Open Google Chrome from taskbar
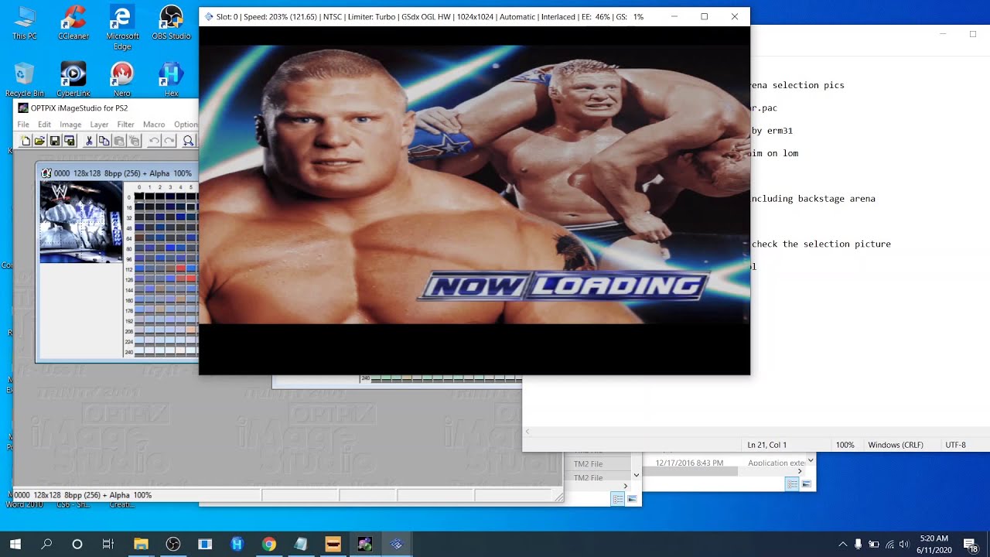Screen dimensions: 990x557 (x=268, y=544)
